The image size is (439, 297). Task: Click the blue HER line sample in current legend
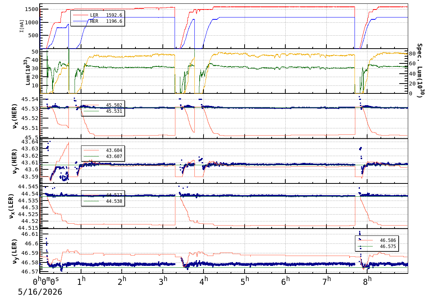[x=80, y=21]
